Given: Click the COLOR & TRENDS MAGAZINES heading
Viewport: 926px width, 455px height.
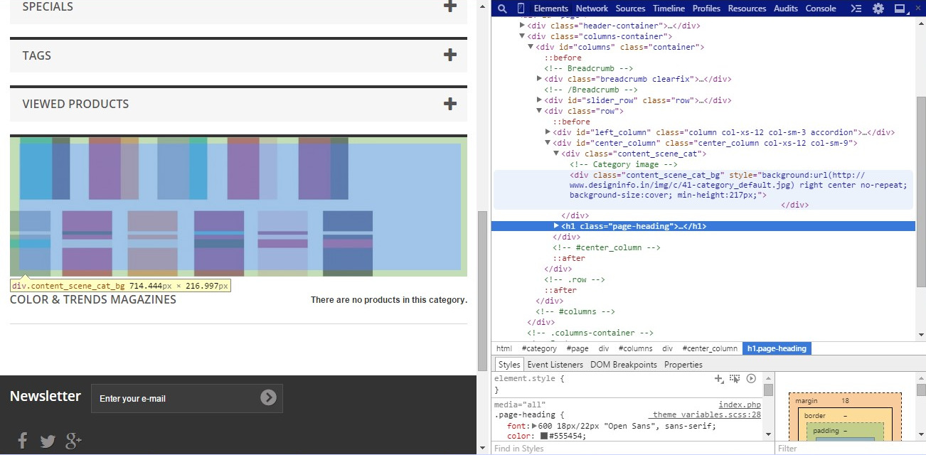Looking at the screenshot, I should click(93, 300).
